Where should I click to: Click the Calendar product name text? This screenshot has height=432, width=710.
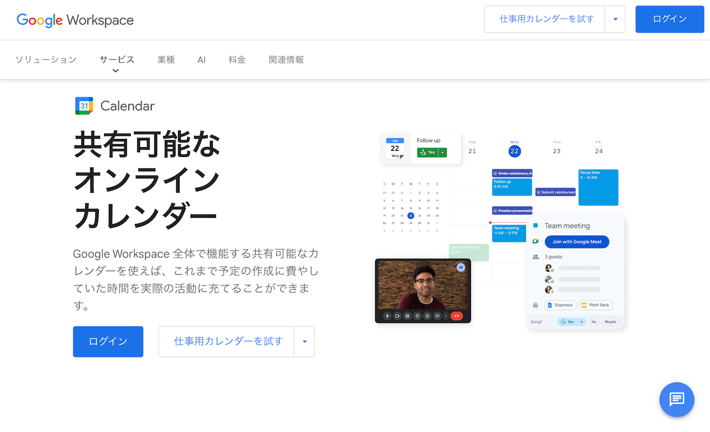point(127,106)
